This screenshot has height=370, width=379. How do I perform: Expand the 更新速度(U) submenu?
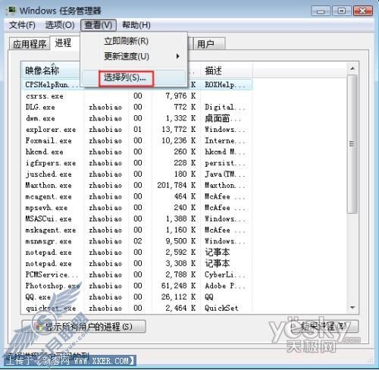point(134,56)
